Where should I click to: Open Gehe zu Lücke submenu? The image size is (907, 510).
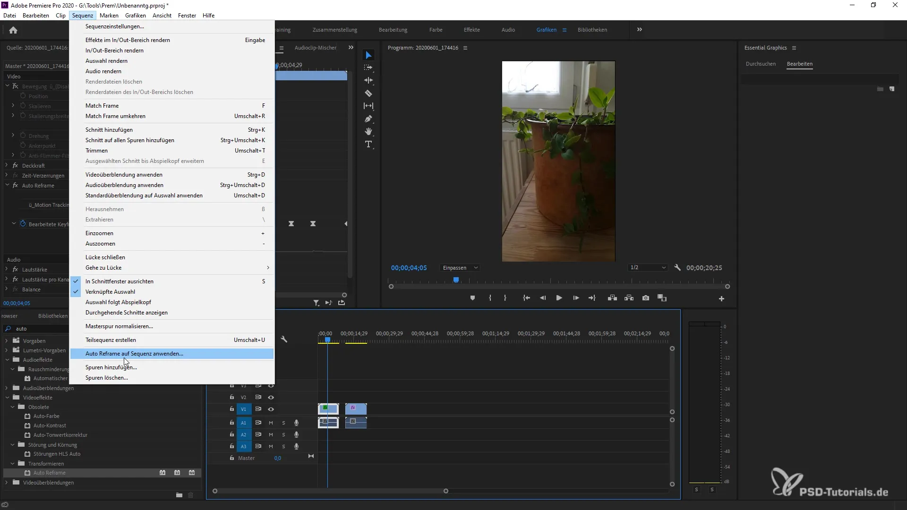[x=172, y=268]
